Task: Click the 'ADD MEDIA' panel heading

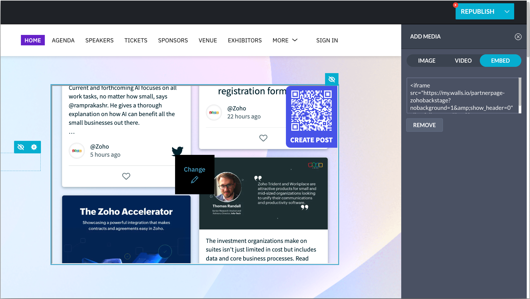Action: [425, 36]
